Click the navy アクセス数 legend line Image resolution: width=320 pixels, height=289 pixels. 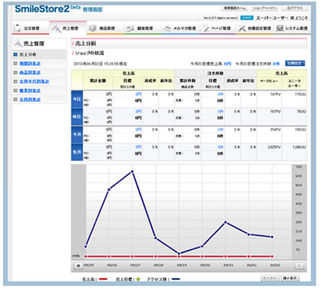176,279
